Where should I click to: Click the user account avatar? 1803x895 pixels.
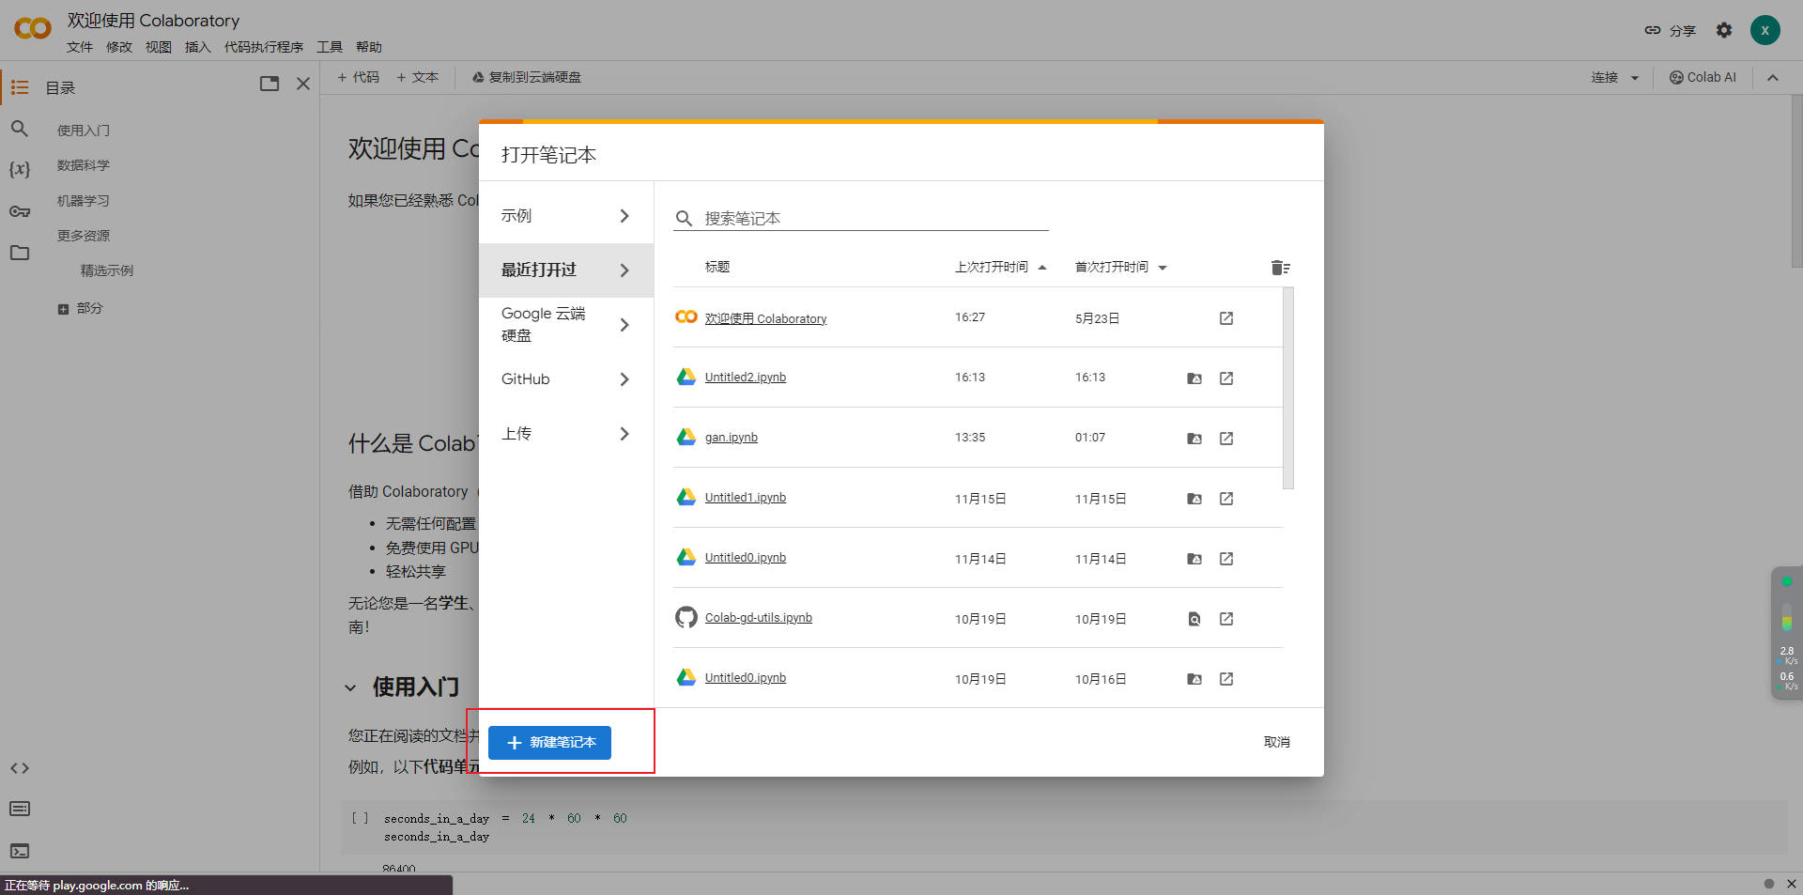(1765, 30)
